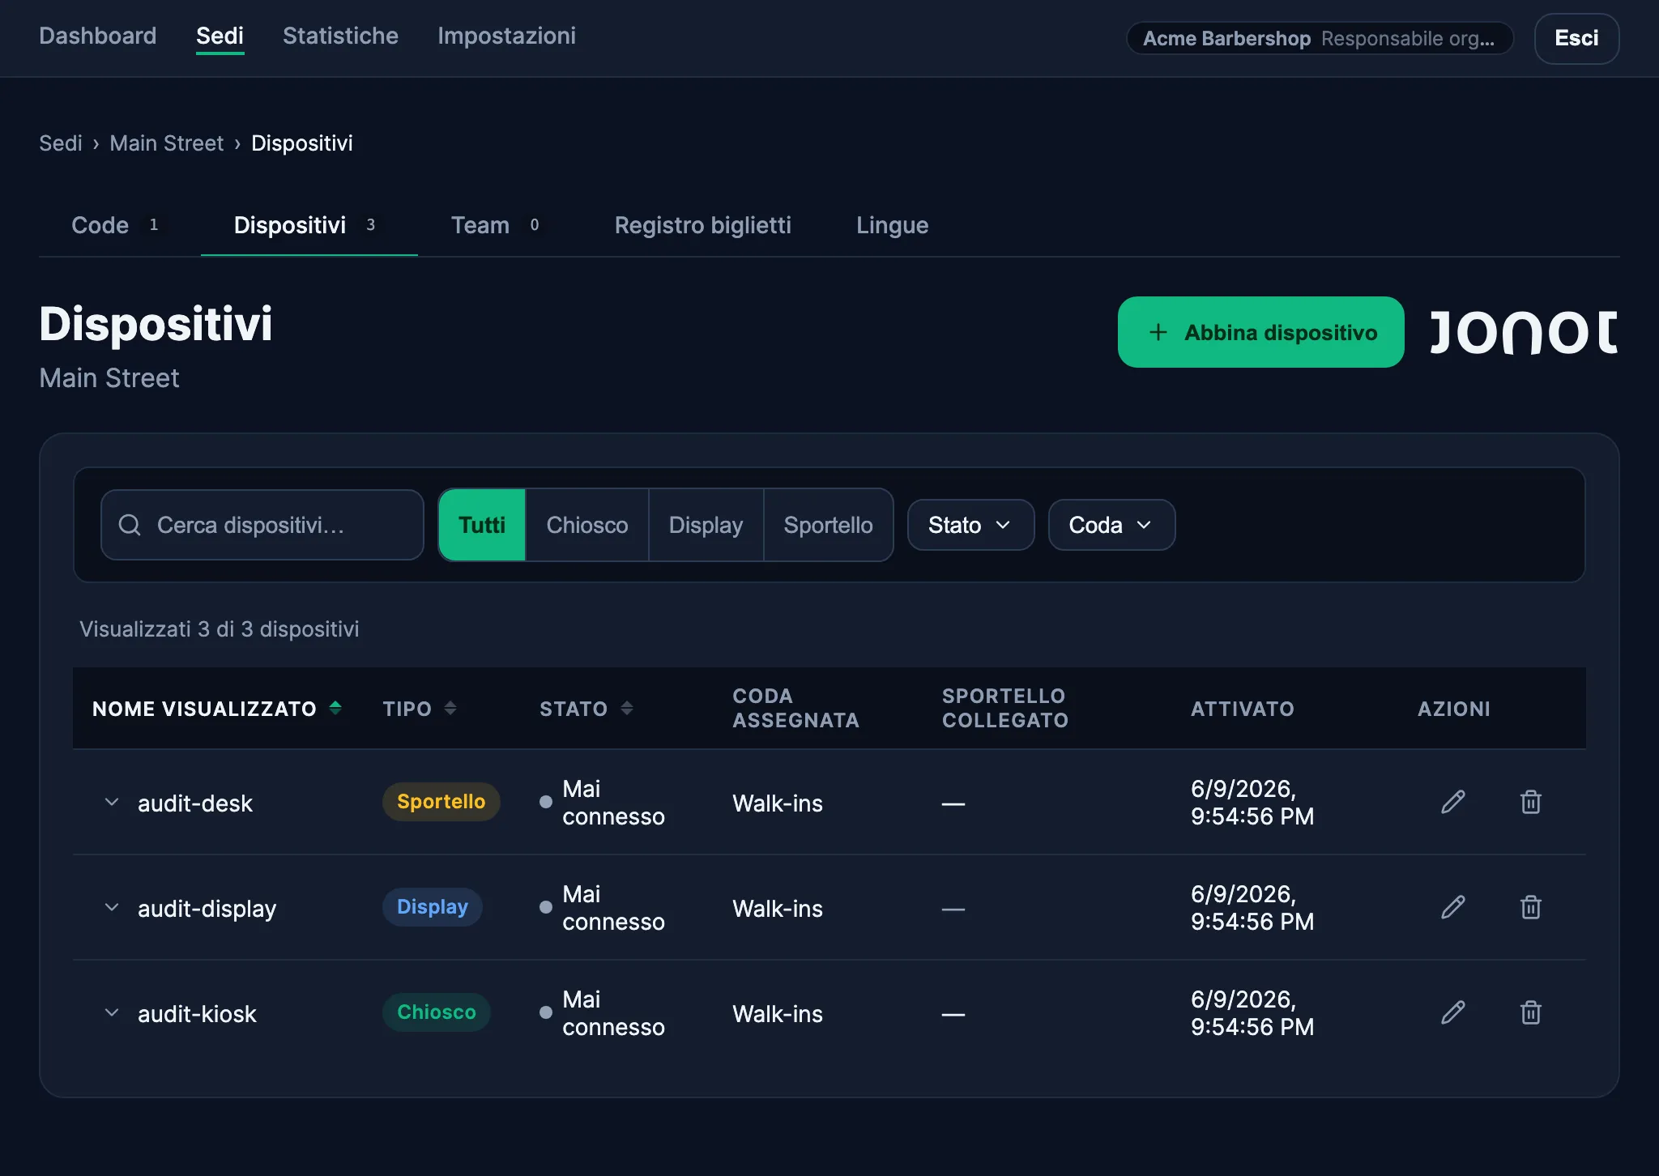Click the Dispositivi breadcrumb item
1659x1176 pixels.
click(x=301, y=143)
